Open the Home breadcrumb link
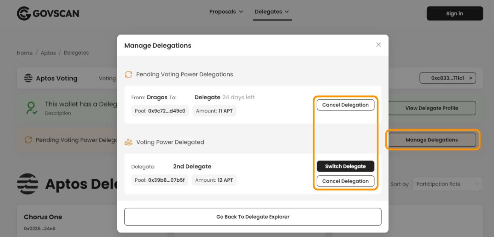494x237 pixels. point(24,53)
